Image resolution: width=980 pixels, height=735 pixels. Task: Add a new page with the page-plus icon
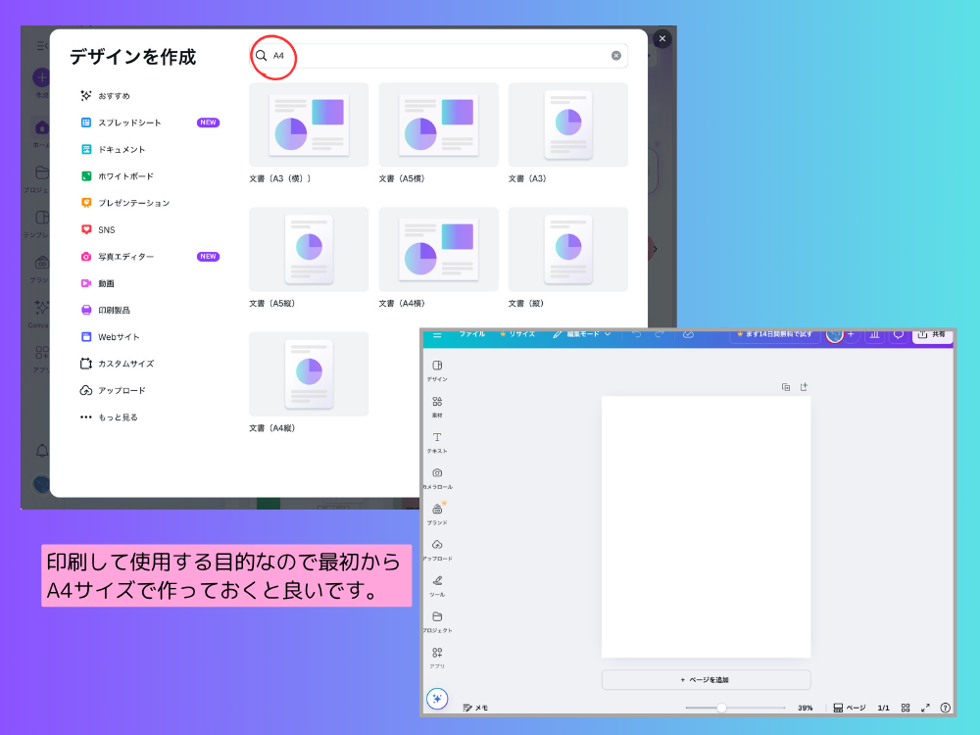pyautogui.click(x=804, y=387)
